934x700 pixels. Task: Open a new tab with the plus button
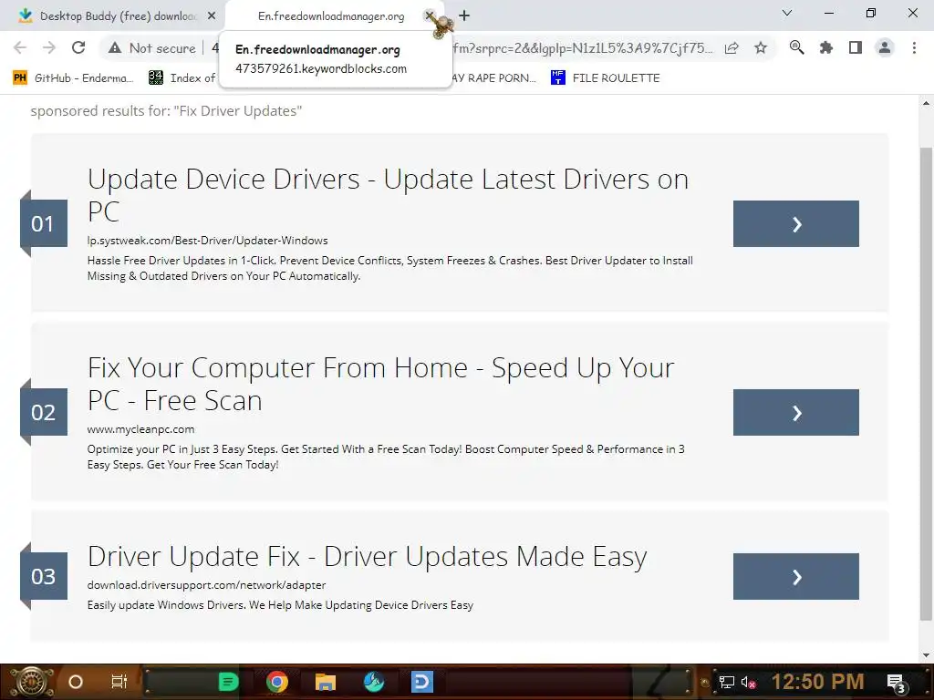point(464,15)
